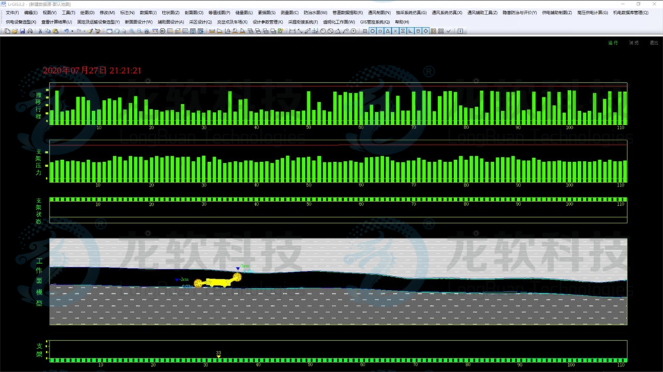
Task: Toggle the triangle snap mode button
Action: (388, 31)
